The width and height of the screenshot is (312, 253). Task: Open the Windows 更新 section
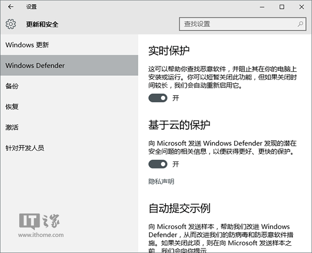pos(27,45)
